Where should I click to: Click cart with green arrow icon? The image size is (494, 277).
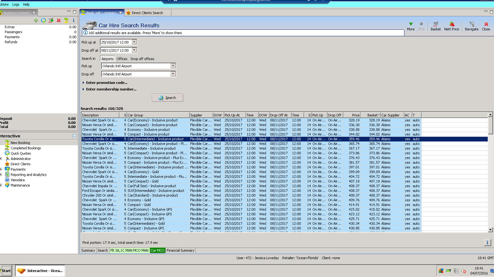click(51, 20)
